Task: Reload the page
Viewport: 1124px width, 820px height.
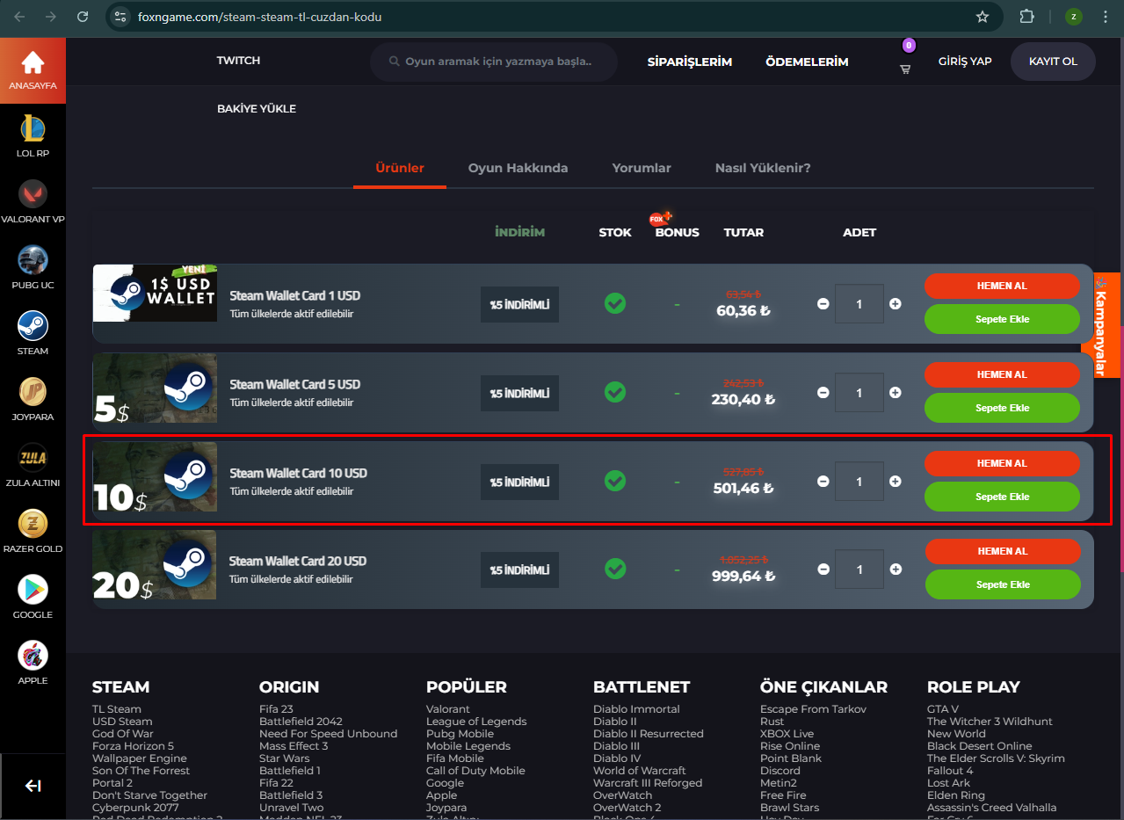Action: [x=83, y=17]
